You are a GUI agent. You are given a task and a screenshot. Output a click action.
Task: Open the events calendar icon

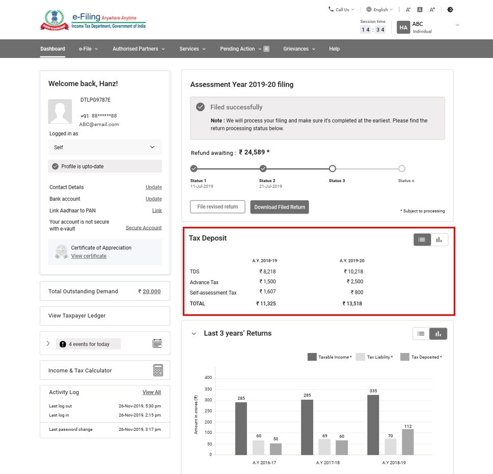157,343
